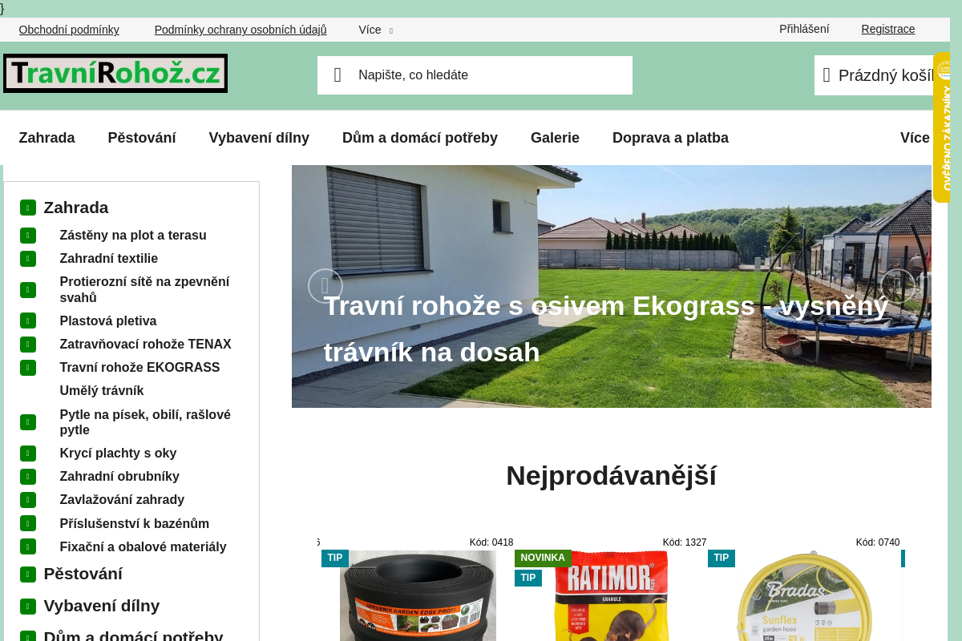962x641 pixels.
Task: Expand Zavlažování zahrady arrow
Action: click(28, 500)
